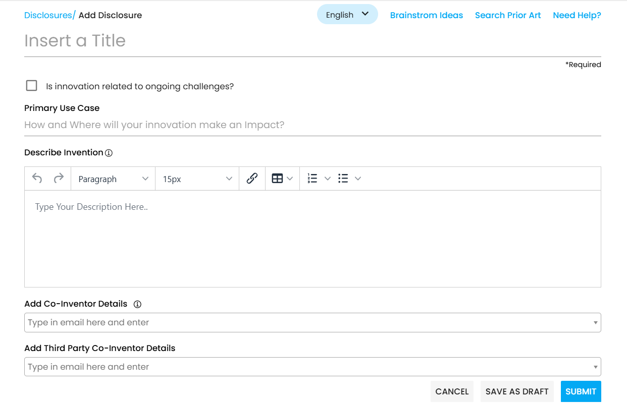This screenshot has height=403, width=627.
Task: Insert a link using the chain icon
Action: pyautogui.click(x=252, y=179)
